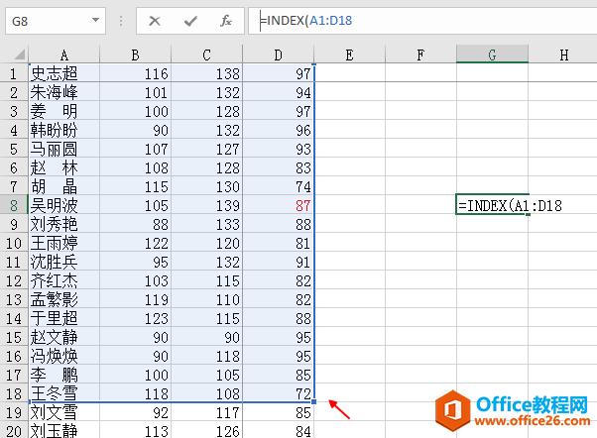The image size is (597, 438).
Task: Click cell G8 with the INDEX formula
Action: pyautogui.click(x=492, y=205)
